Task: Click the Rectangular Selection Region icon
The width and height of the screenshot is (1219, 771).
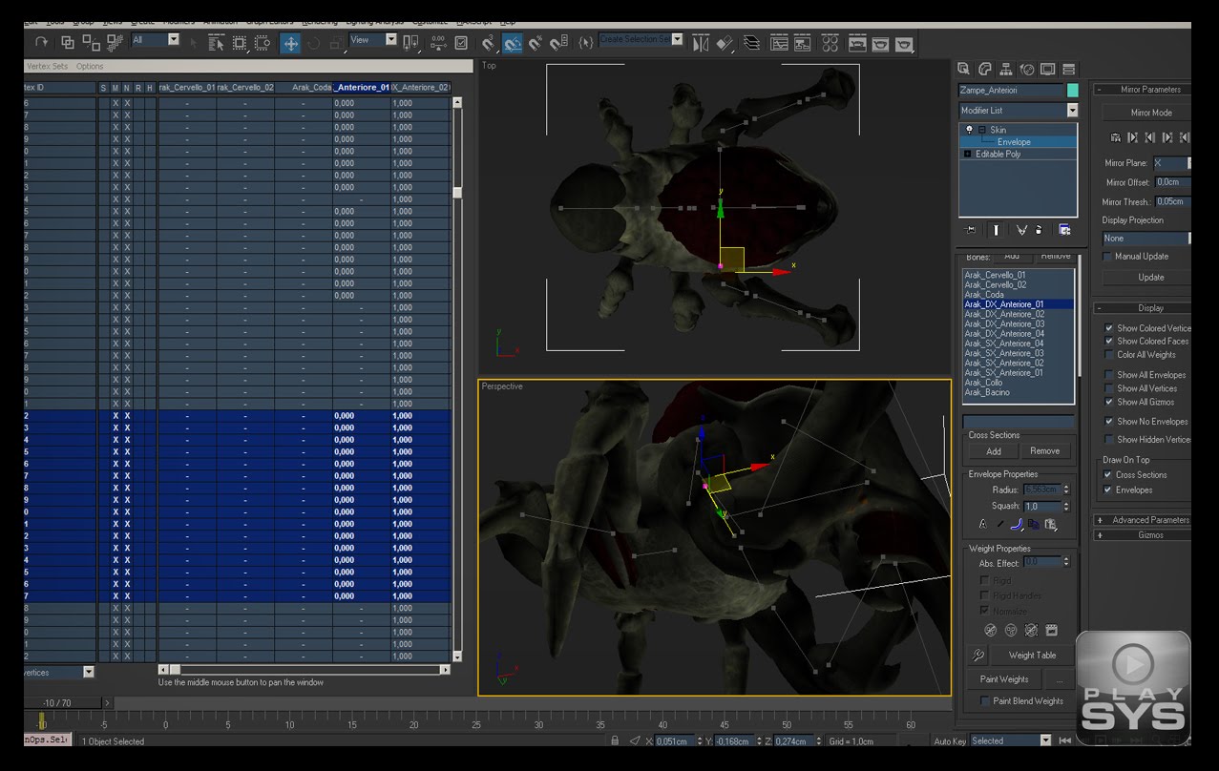Action: [239, 42]
